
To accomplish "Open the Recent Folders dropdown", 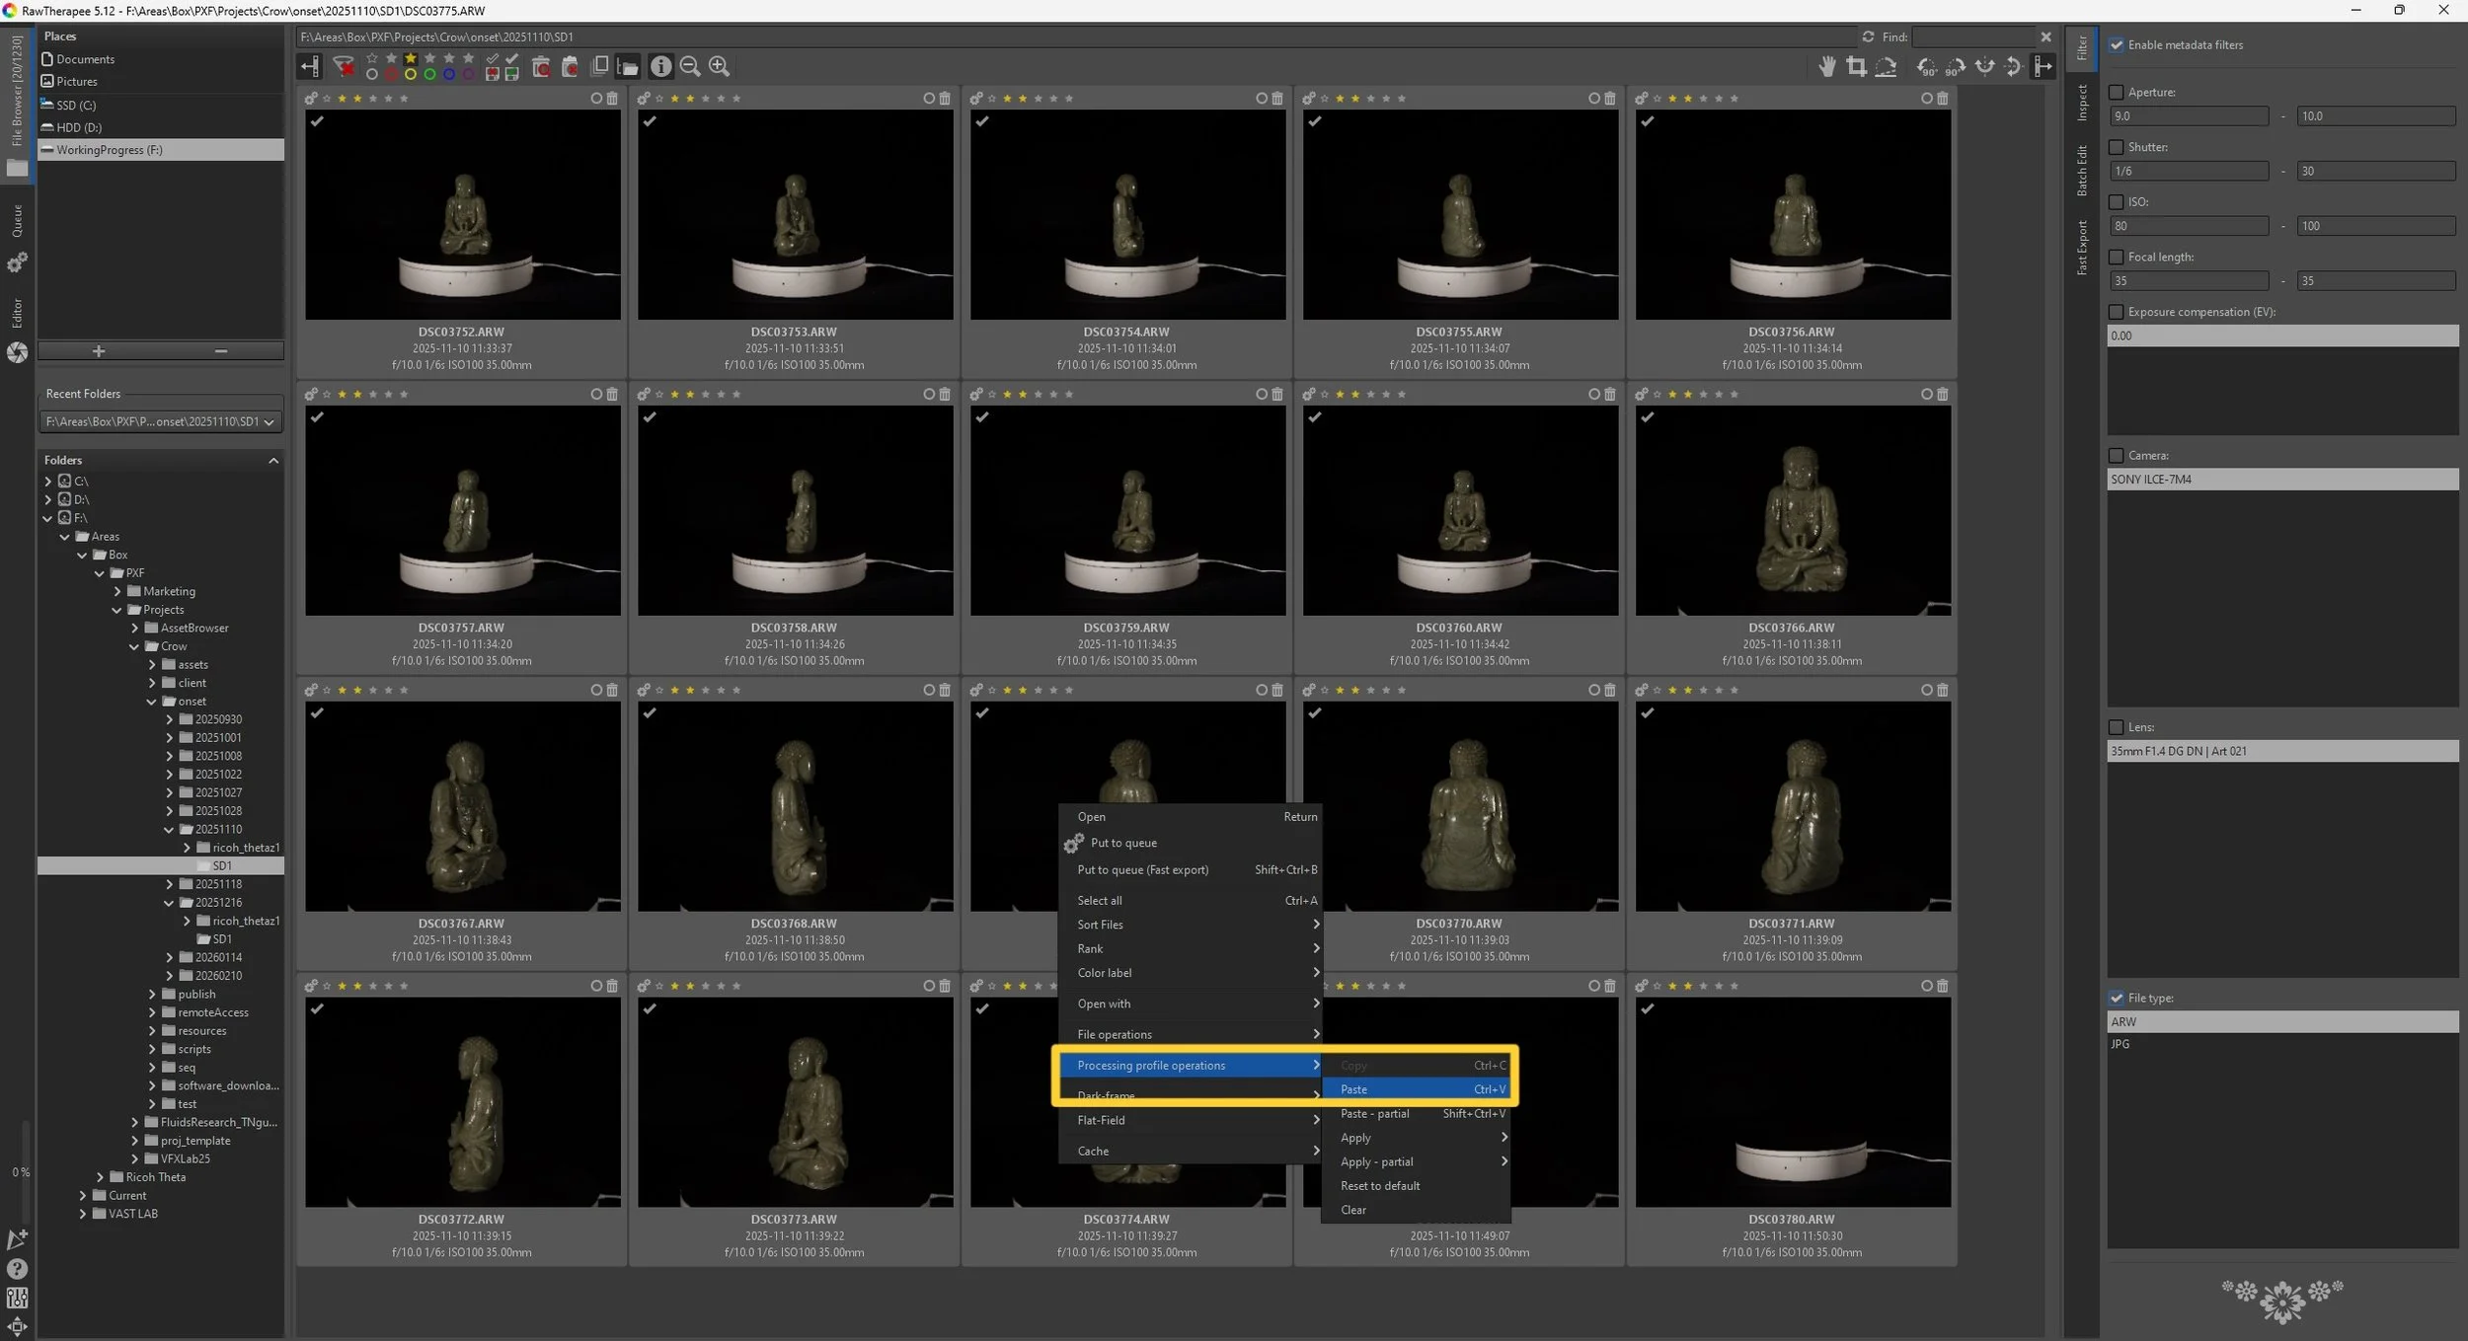I will pyautogui.click(x=160, y=421).
